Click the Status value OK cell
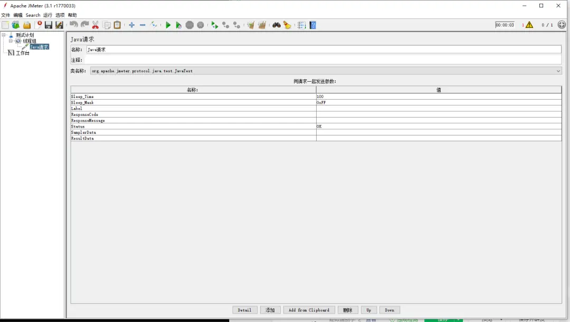Image resolution: width=570 pixels, height=322 pixels. [439, 126]
